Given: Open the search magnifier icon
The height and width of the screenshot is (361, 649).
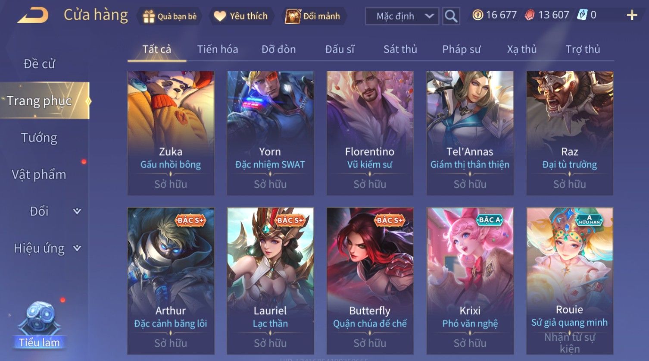Looking at the screenshot, I should [451, 16].
